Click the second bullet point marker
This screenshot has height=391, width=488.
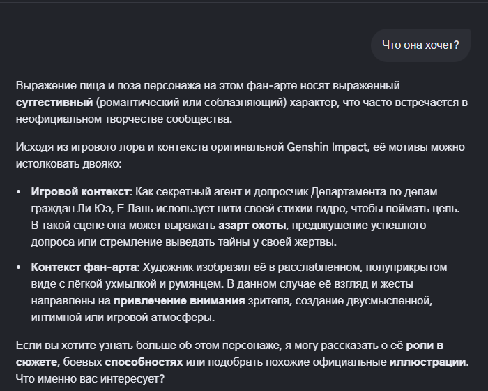(19, 268)
